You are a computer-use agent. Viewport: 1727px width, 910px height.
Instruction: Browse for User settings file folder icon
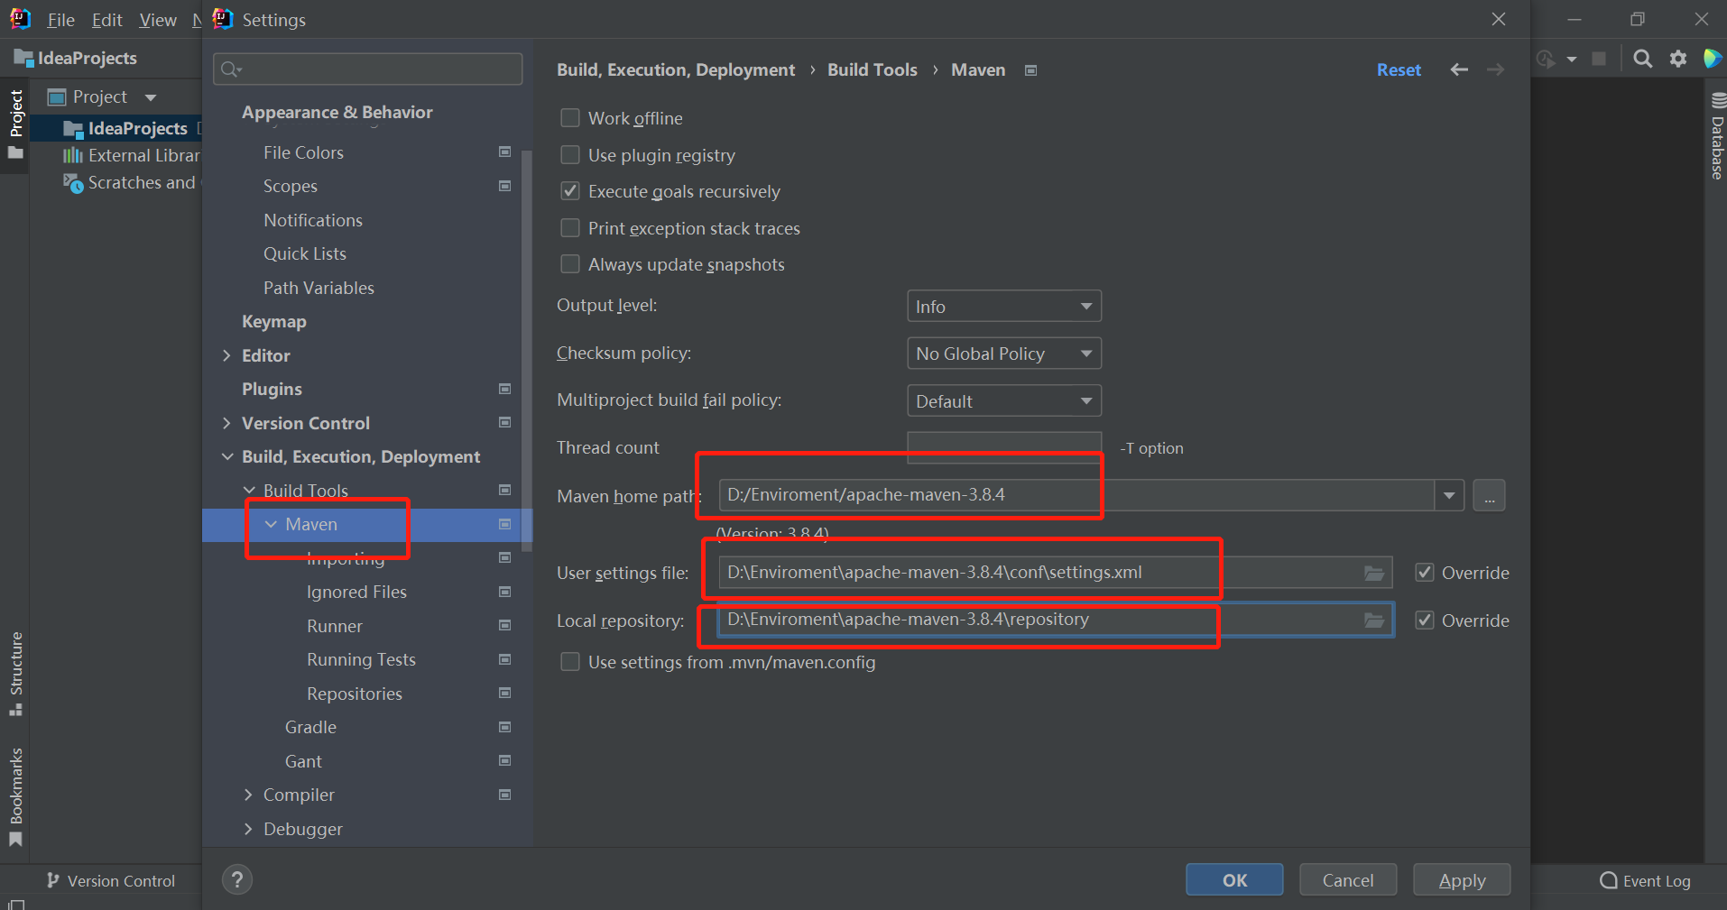tap(1373, 573)
